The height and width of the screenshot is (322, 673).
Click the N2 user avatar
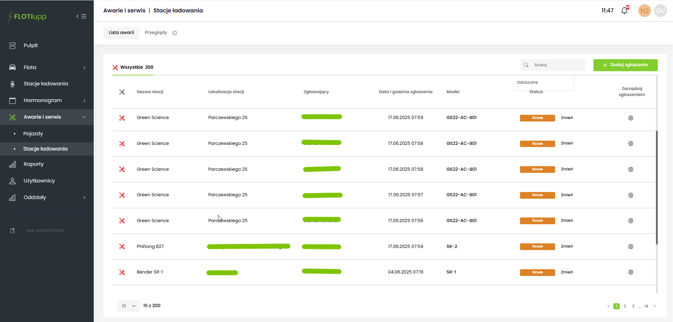click(644, 11)
